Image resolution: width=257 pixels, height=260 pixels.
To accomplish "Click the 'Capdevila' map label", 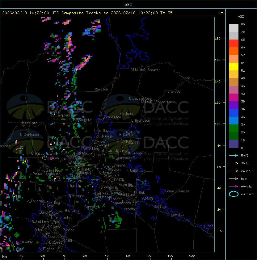I will coord(83,120).
